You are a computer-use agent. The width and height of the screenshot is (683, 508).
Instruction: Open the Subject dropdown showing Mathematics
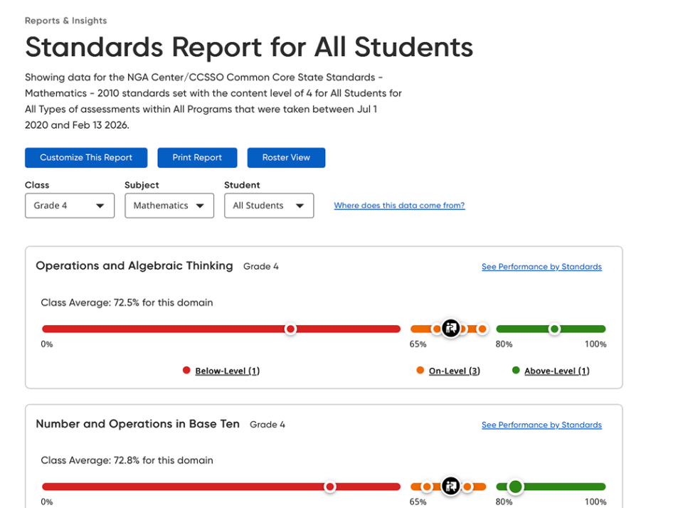point(169,206)
